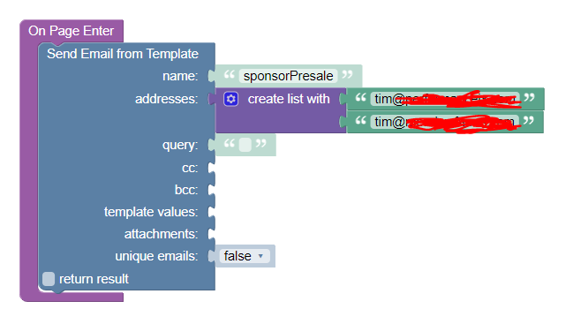
Task: Click the dropdown arrow next to false
Action: click(x=260, y=256)
